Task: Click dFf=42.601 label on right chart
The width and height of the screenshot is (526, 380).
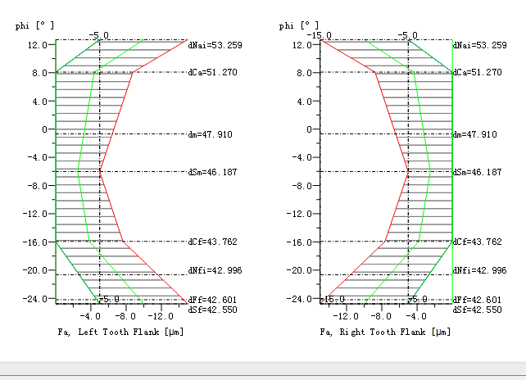Action: (478, 300)
